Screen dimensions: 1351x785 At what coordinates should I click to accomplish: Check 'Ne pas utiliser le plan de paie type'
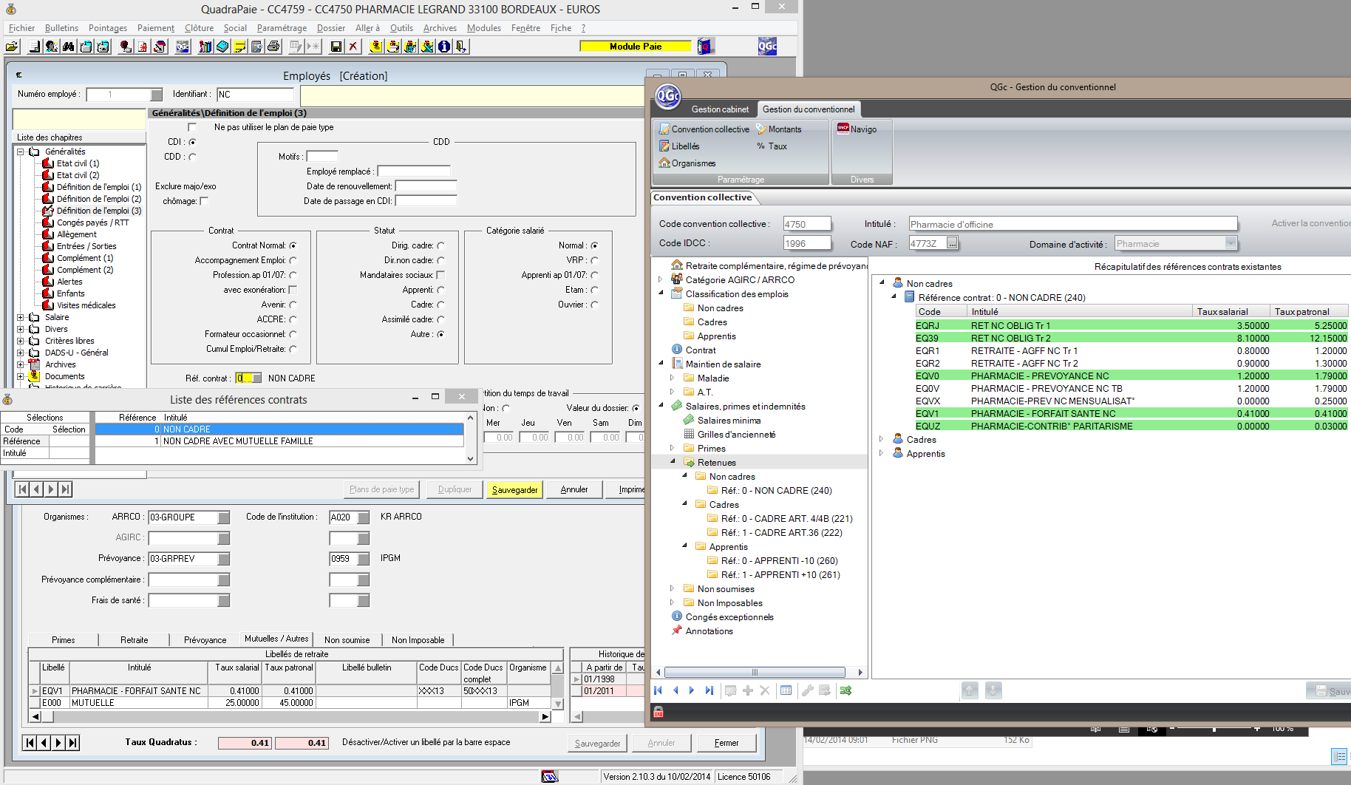click(x=192, y=127)
